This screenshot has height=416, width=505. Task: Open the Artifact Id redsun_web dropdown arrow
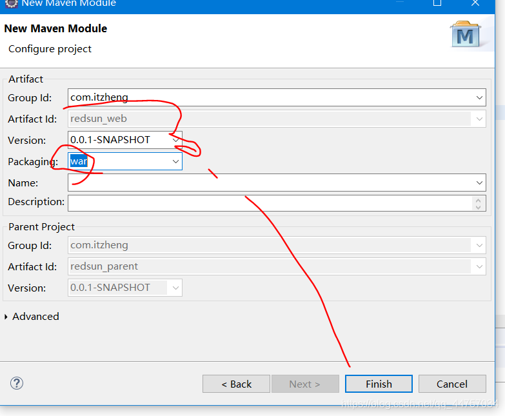(x=479, y=119)
